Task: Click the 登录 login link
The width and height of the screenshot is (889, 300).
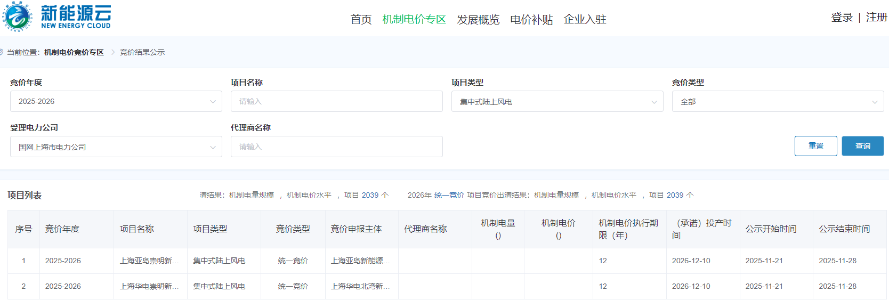Action: [x=842, y=18]
